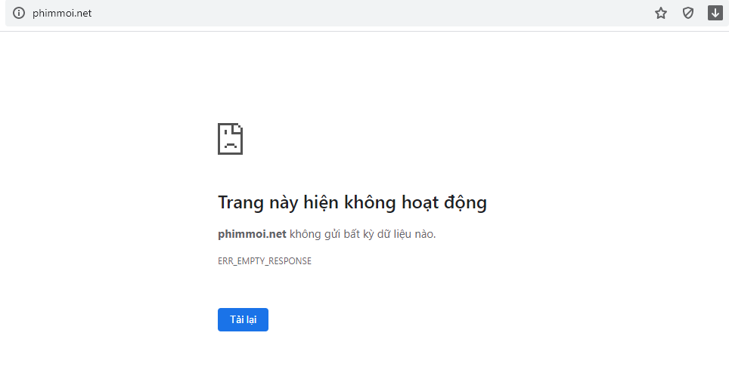
Task: Open the downloads arrow icon
Action: coord(715,13)
